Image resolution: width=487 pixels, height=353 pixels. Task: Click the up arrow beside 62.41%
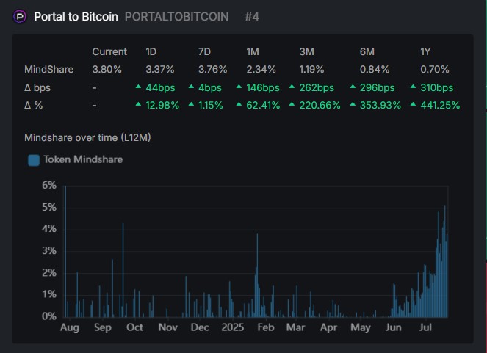239,104
